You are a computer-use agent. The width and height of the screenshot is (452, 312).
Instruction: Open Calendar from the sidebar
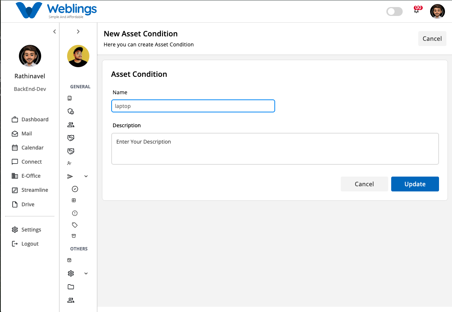28,148
